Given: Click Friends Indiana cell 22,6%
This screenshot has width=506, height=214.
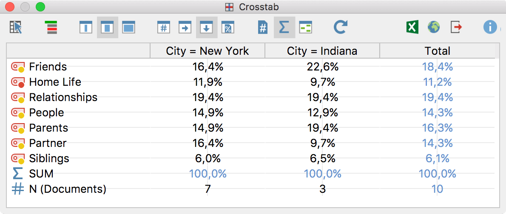Looking at the screenshot, I should (323, 67).
